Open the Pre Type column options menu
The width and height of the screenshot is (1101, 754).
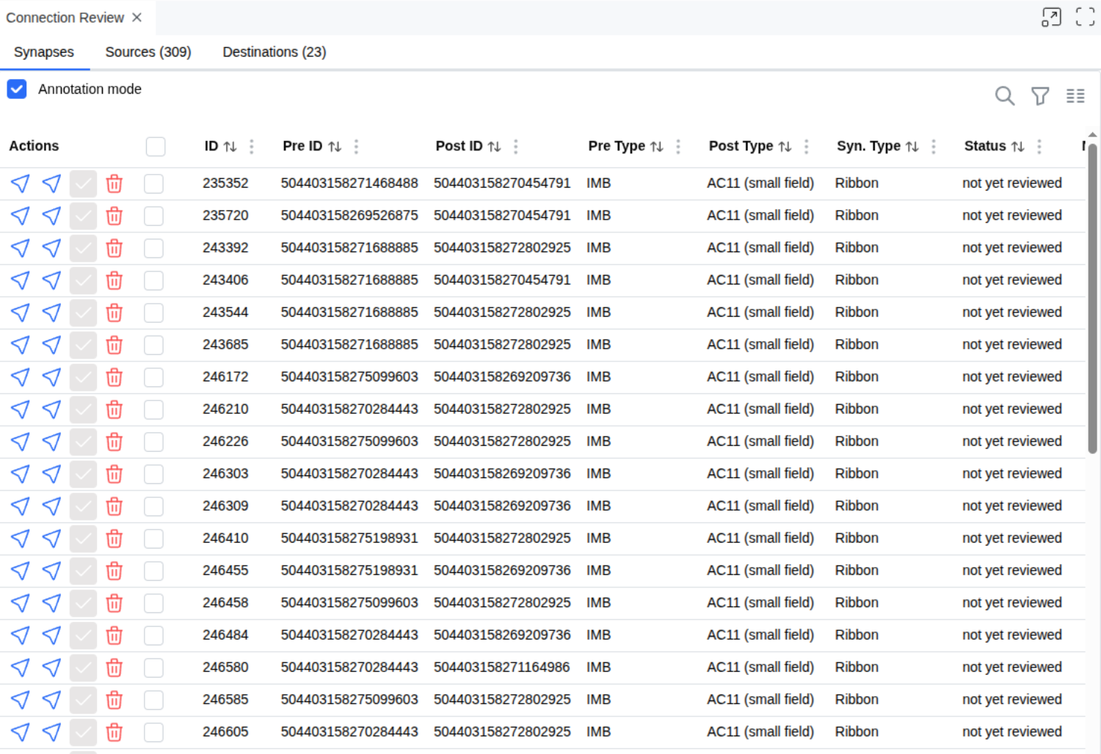(x=678, y=147)
